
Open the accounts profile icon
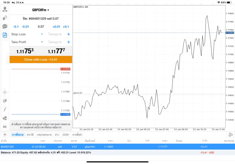point(5,10)
